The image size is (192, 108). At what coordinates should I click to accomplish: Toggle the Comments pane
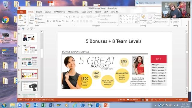133,100
